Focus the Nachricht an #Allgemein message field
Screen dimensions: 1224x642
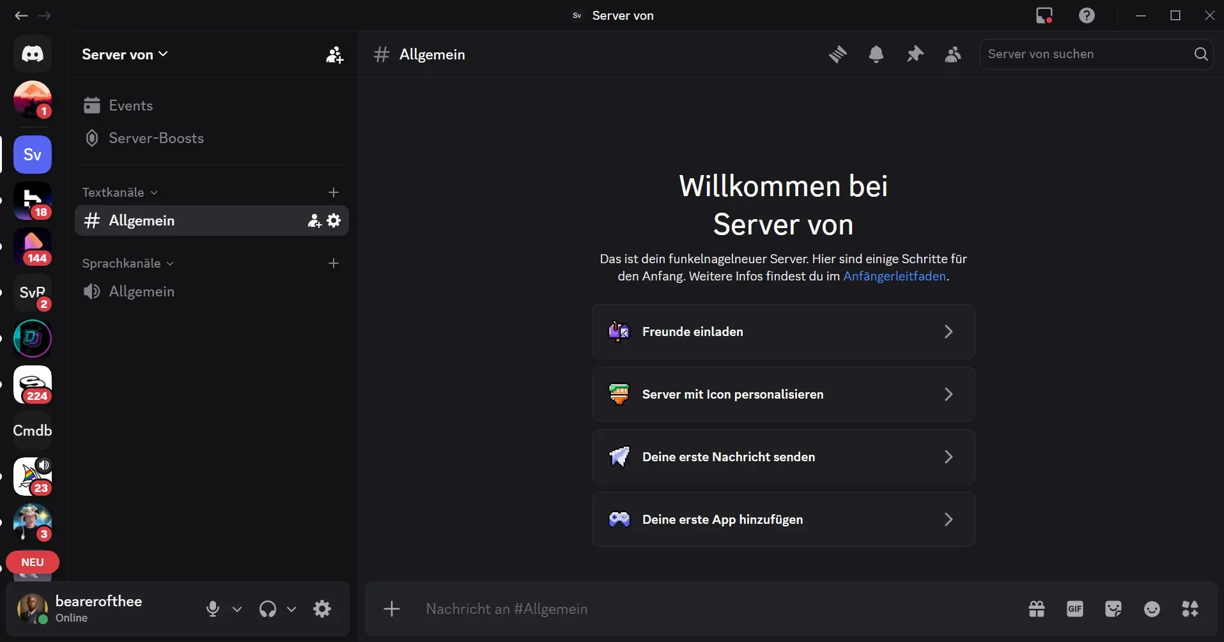[x=703, y=609]
